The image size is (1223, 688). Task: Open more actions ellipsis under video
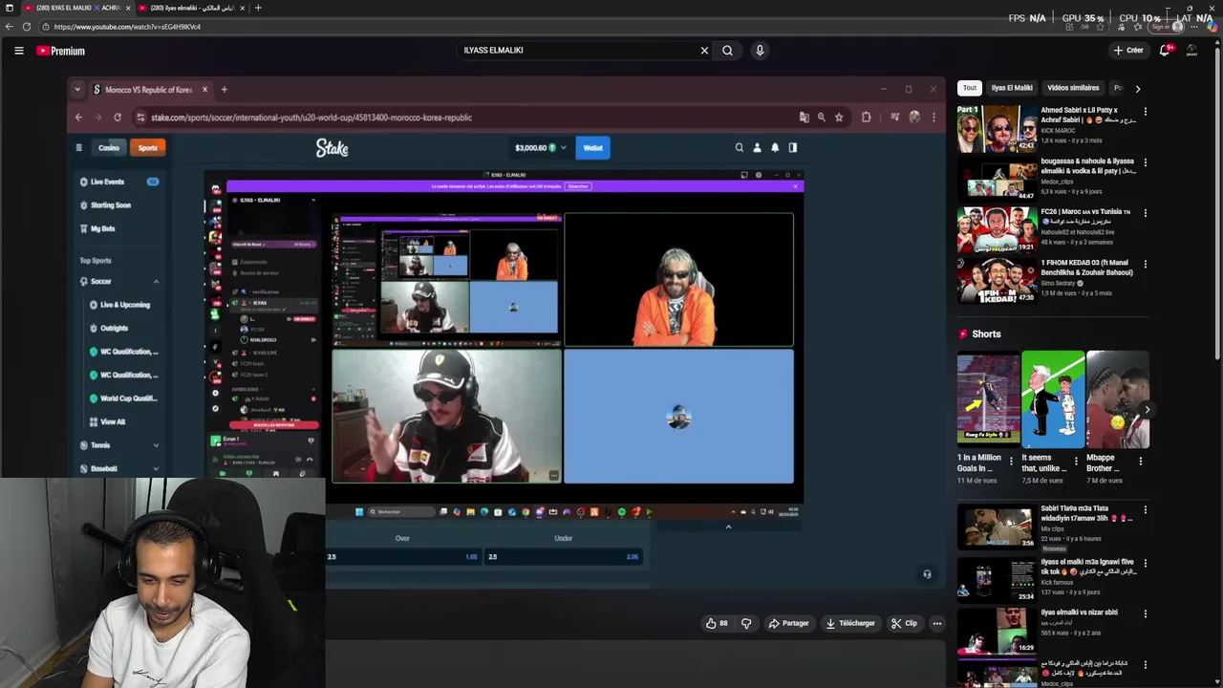(936, 623)
